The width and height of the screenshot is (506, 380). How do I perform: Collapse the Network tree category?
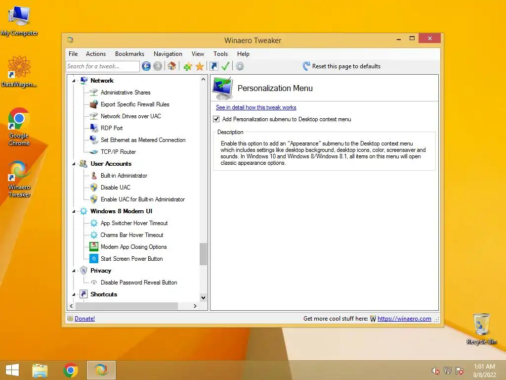pyautogui.click(x=74, y=81)
